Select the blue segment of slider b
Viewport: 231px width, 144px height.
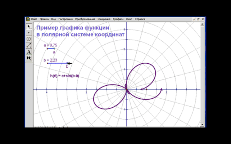[x=57, y=63]
